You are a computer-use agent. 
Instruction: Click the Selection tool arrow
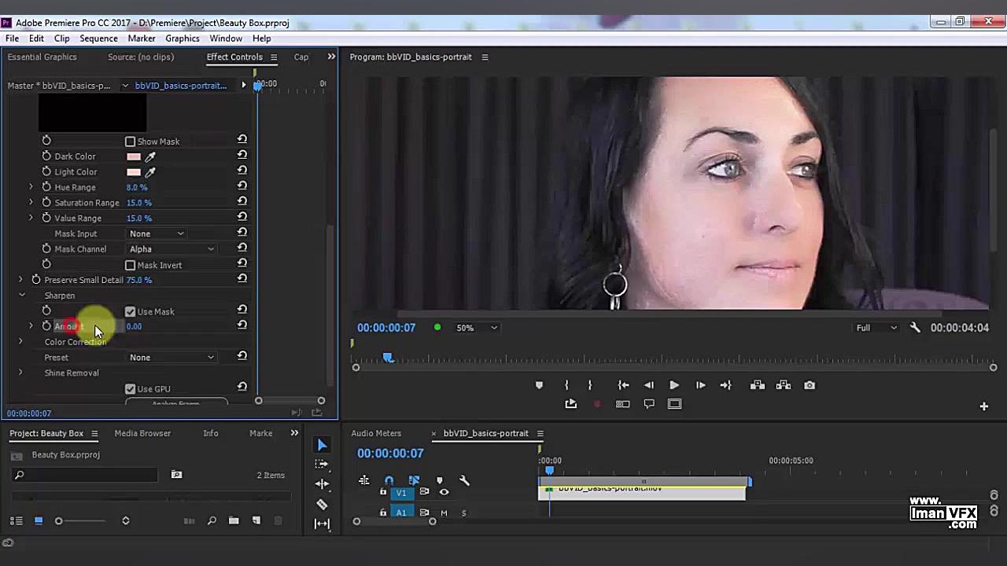coord(322,446)
